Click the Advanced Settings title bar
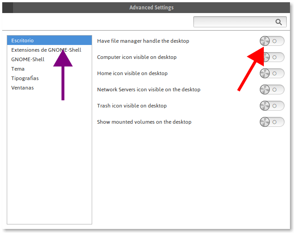The width and height of the screenshot is (294, 233). click(x=151, y=7)
